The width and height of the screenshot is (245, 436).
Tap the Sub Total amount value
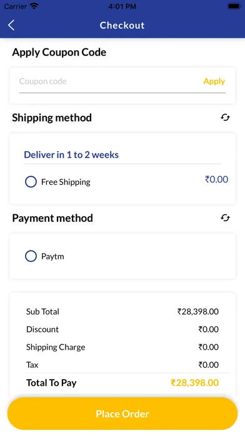pyautogui.click(x=198, y=311)
